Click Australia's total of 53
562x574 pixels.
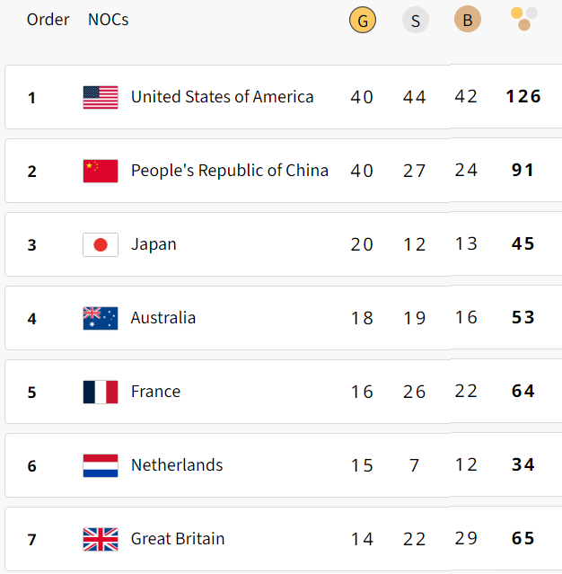point(523,317)
